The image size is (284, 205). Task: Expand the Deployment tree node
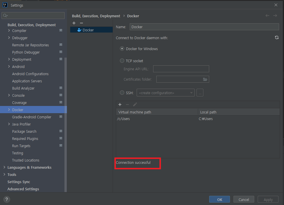tap(9, 59)
